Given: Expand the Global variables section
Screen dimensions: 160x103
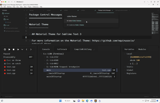Looking at the screenshot, I should click(125, 70).
